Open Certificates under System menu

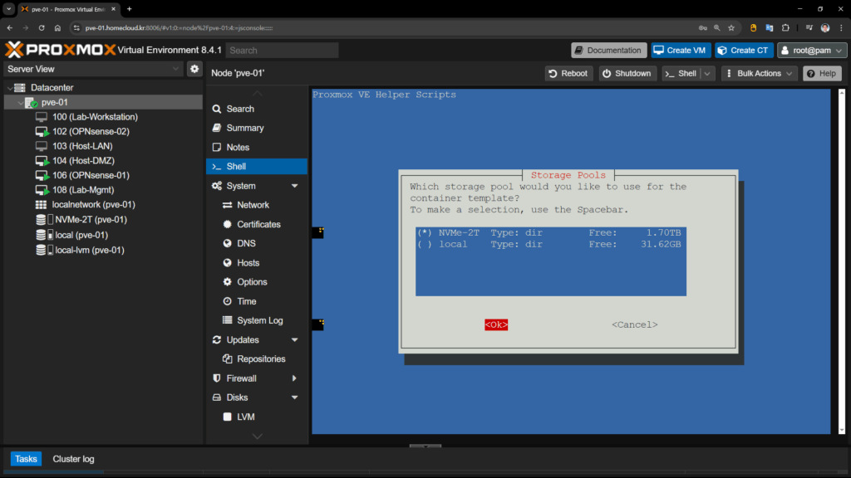point(258,224)
